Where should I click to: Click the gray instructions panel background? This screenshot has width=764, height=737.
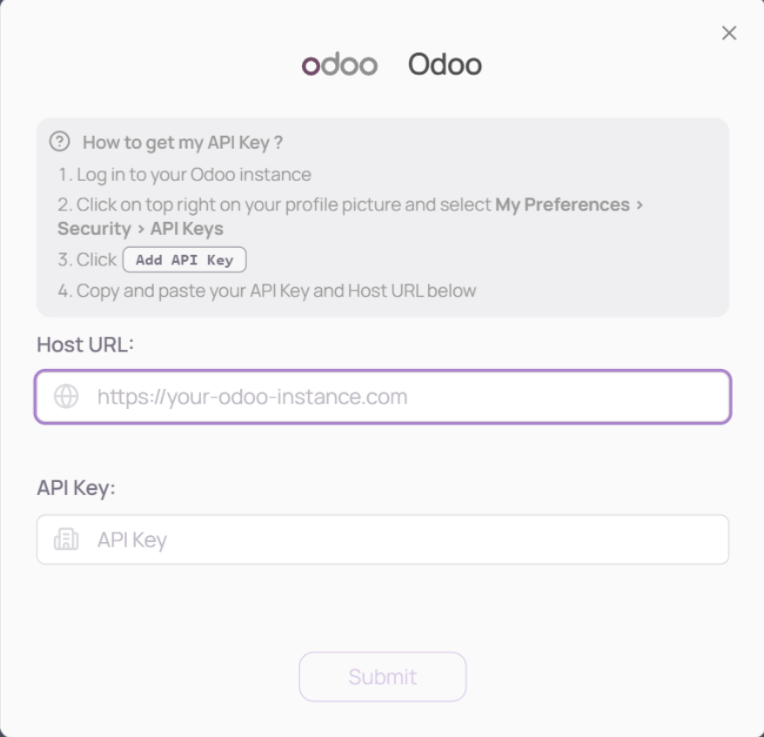coord(609,261)
